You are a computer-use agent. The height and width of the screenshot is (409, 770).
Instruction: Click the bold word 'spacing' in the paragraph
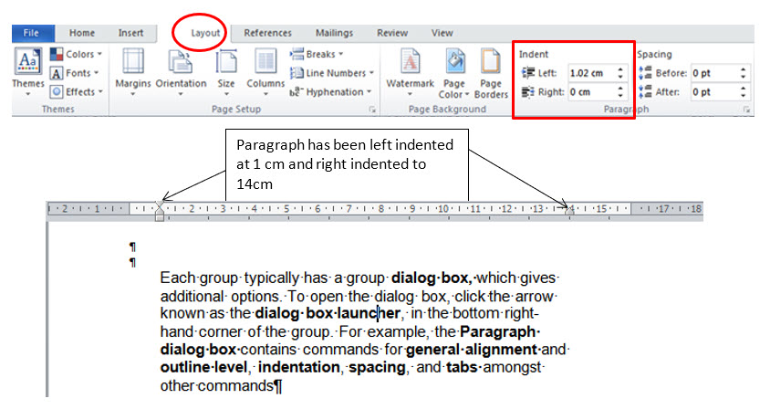point(377,368)
